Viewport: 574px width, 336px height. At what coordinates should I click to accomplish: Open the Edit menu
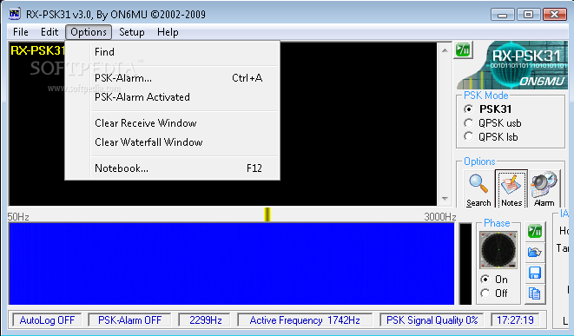tap(49, 32)
